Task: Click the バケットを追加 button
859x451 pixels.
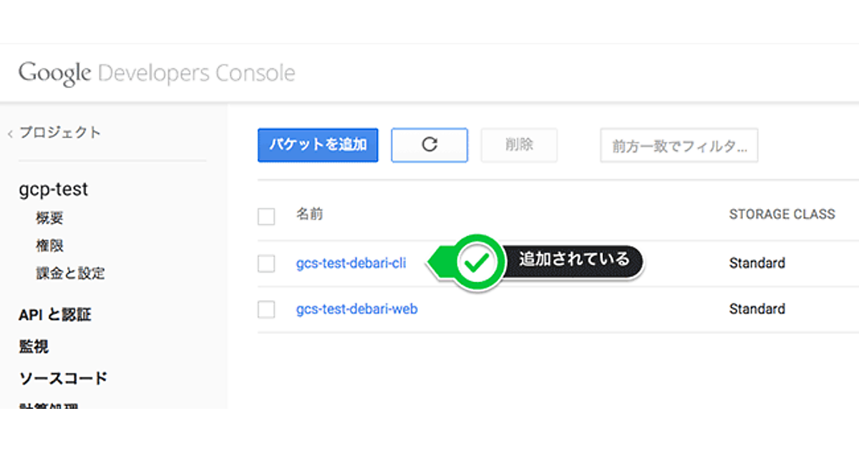Action: tap(318, 145)
